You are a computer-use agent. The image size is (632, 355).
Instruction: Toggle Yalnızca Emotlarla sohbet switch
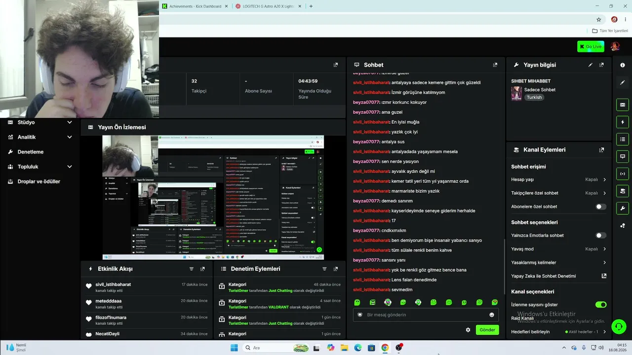[601, 235]
